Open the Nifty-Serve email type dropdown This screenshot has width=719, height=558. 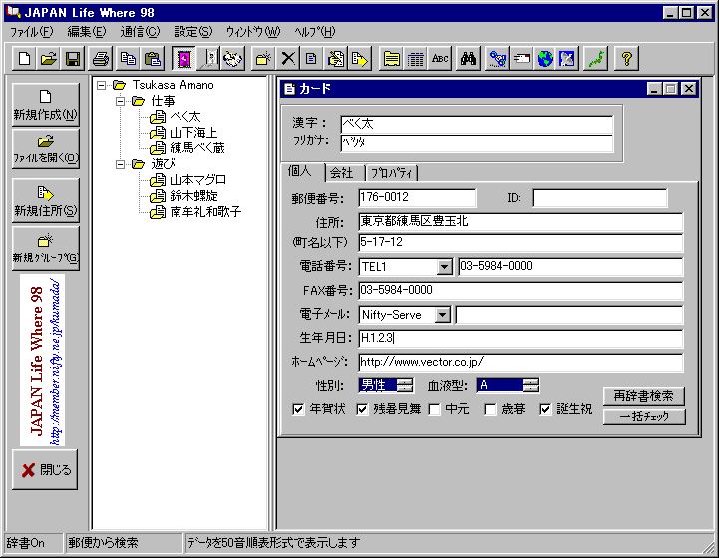pyautogui.click(x=443, y=315)
